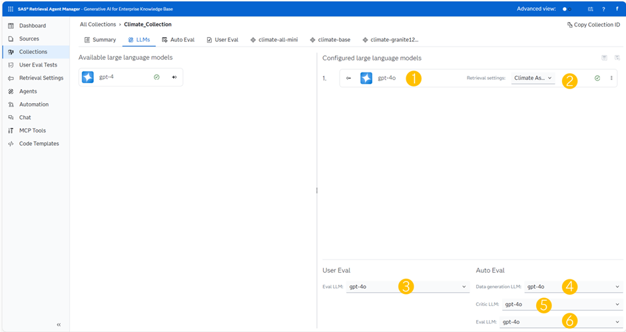The width and height of the screenshot is (626, 332).
Task: Open the gpt-4o row more options menu
Action: click(x=611, y=79)
